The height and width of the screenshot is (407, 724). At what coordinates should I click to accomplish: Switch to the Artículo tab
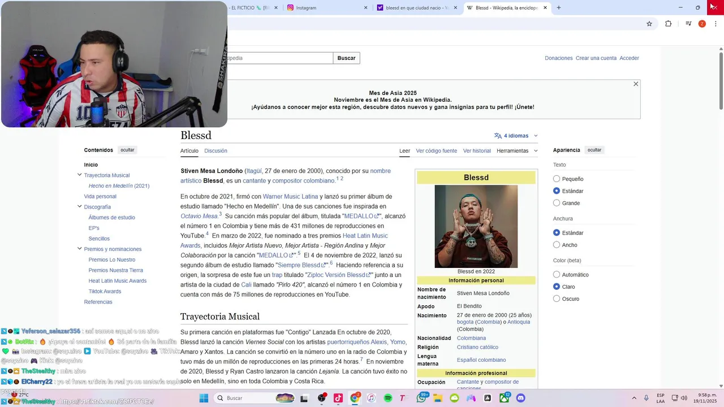point(189,151)
